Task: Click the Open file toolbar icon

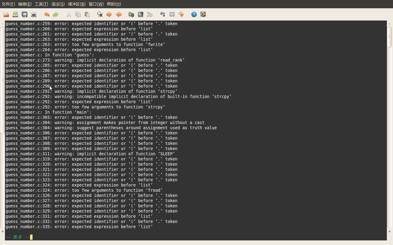Action: [x=6, y=14]
